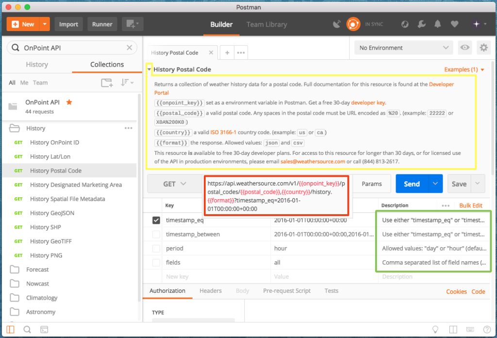Open the GET method dropdown
The width and height of the screenshot is (497, 338).
click(x=175, y=184)
